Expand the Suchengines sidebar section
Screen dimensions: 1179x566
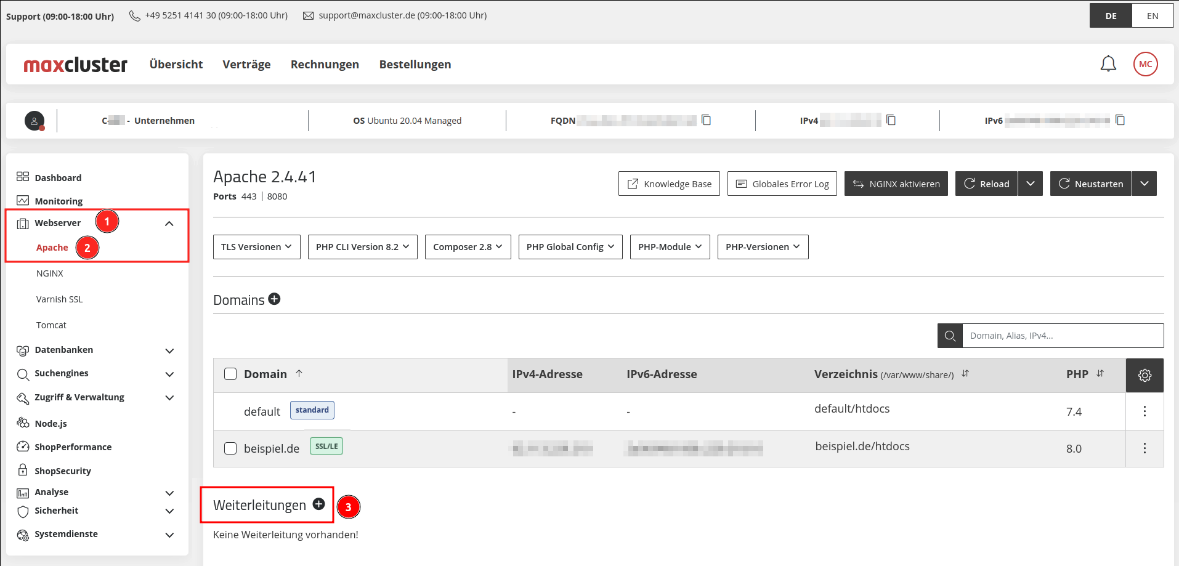coord(169,374)
